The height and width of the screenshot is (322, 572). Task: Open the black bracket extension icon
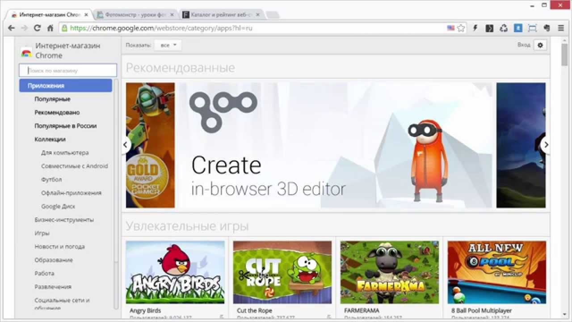[x=490, y=28]
